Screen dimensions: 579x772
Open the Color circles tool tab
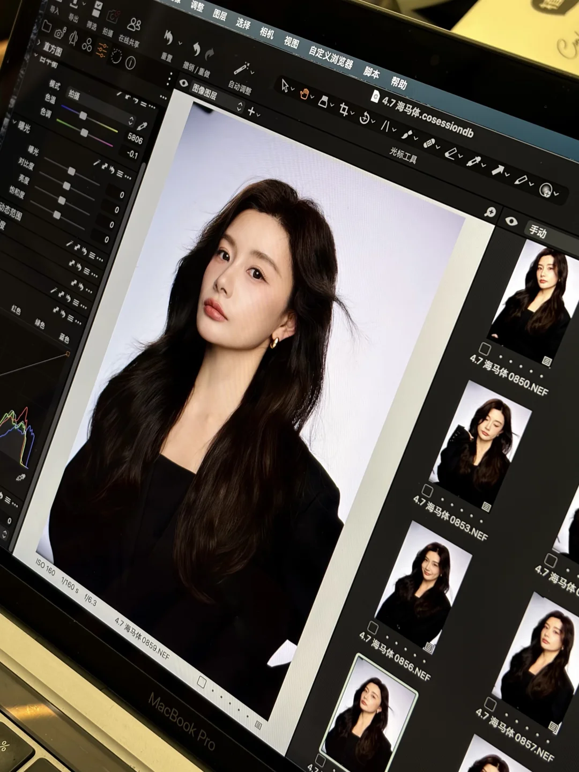click(x=87, y=45)
